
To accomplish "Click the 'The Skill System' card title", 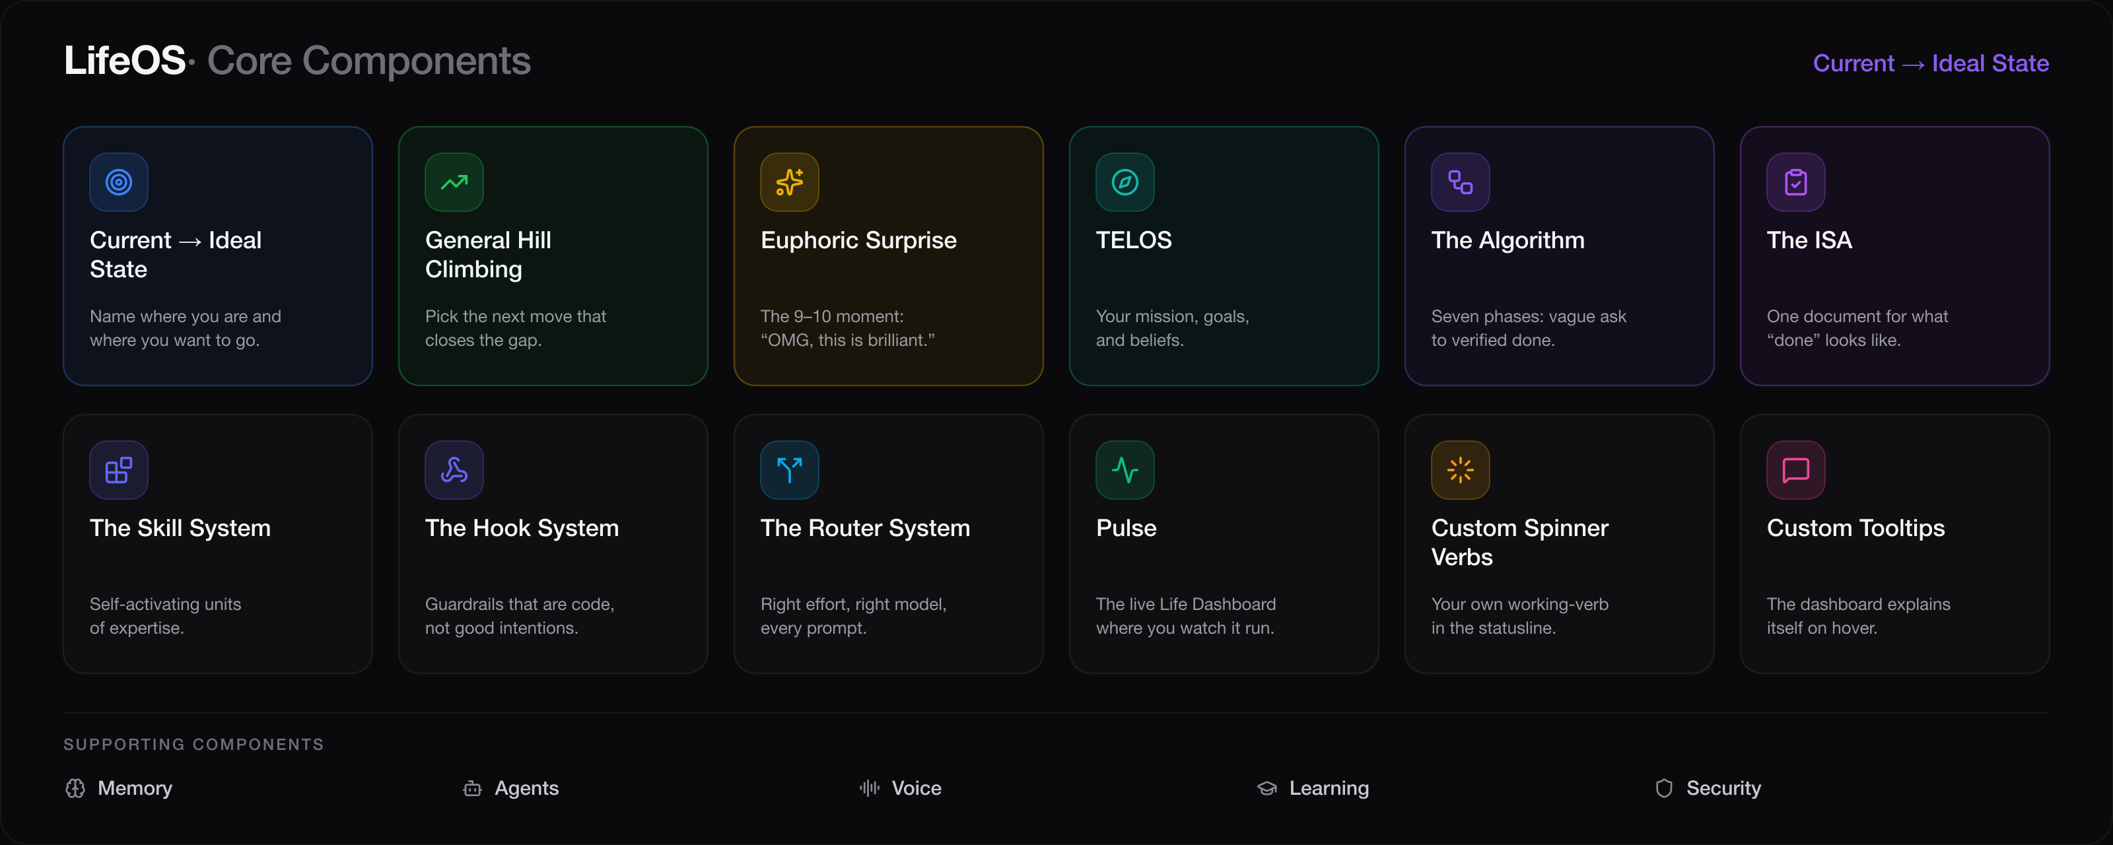I will (180, 528).
